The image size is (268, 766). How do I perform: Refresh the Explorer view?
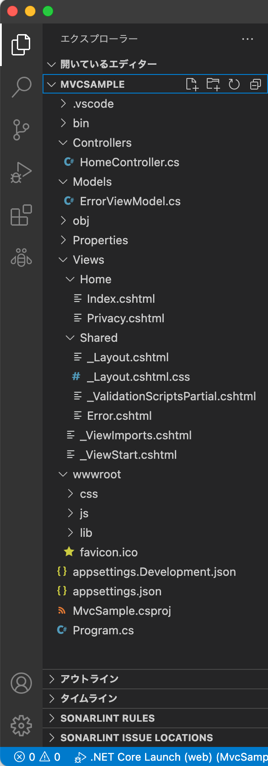pyautogui.click(x=234, y=84)
